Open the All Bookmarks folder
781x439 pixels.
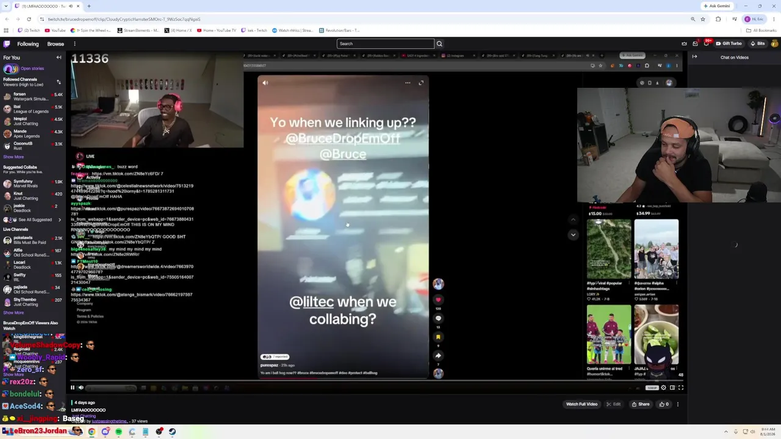click(x=762, y=30)
